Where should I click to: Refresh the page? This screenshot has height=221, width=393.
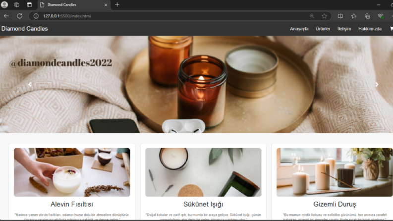pyautogui.click(x=19, y=16)
